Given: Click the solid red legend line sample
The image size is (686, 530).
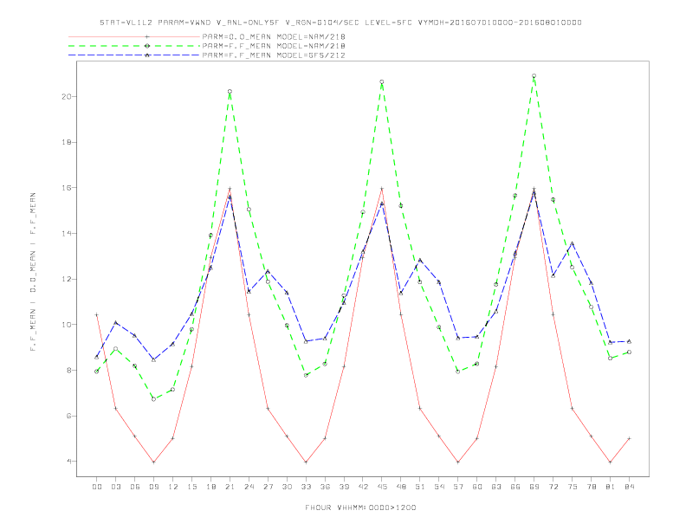Looking at the screenshot, I should tap(134, 36).
